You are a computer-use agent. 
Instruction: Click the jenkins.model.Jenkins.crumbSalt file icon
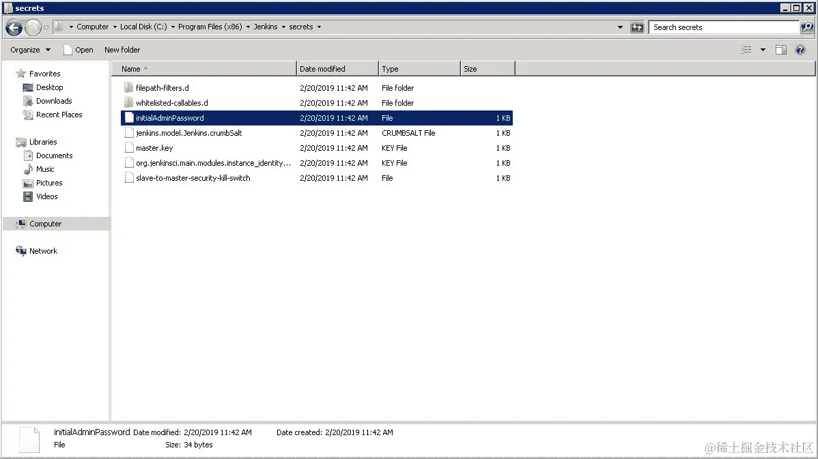pyautogui.click(x=129, y=133)
